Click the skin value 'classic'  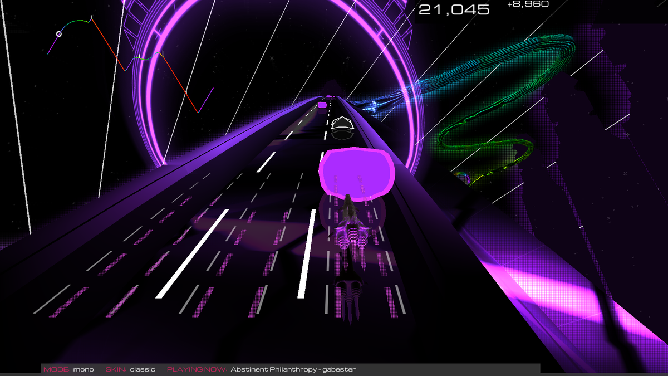(x=143, y=369)
